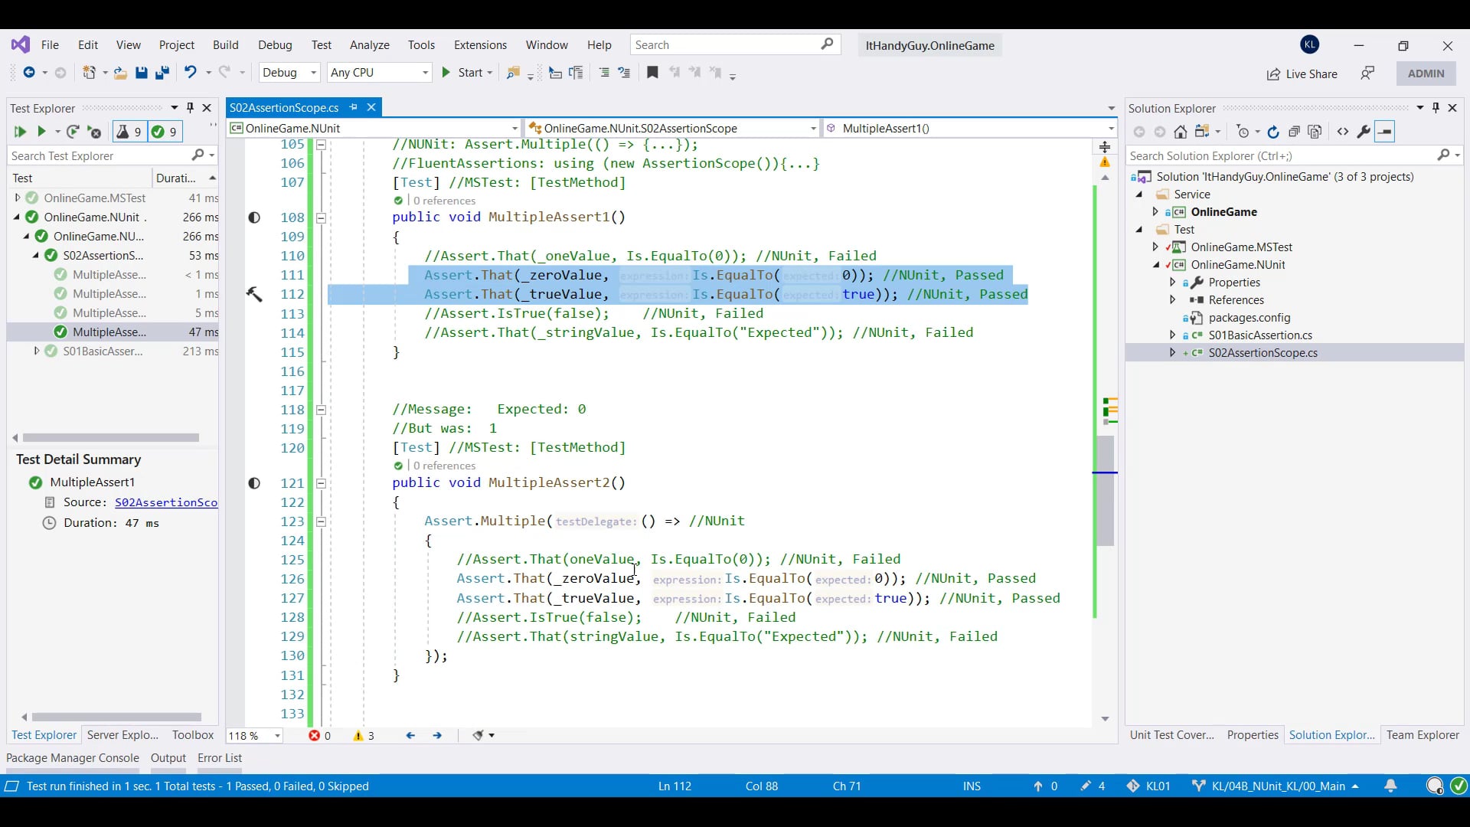1470x827 pixels.
Task: Click the Live Share button
Action: pos(1302,74)
